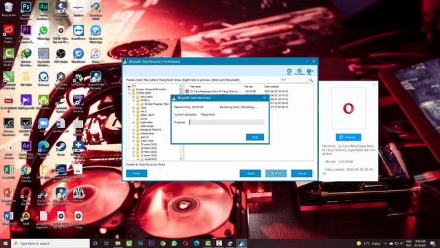Click the Date created column header

click(x=272, y=87)
